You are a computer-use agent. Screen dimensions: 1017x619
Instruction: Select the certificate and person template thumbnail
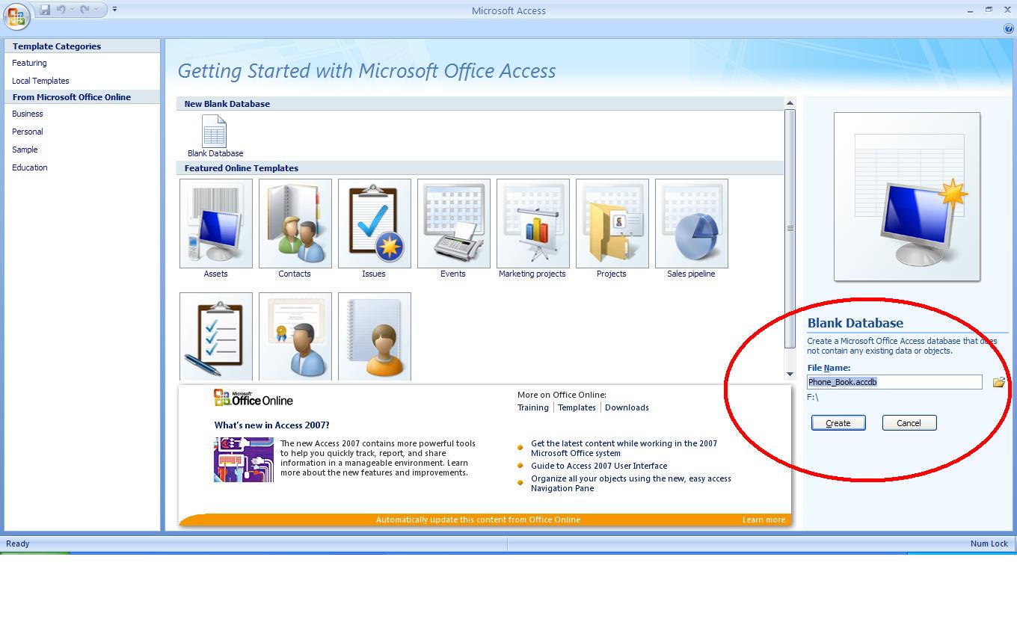(x=295, y=336)
